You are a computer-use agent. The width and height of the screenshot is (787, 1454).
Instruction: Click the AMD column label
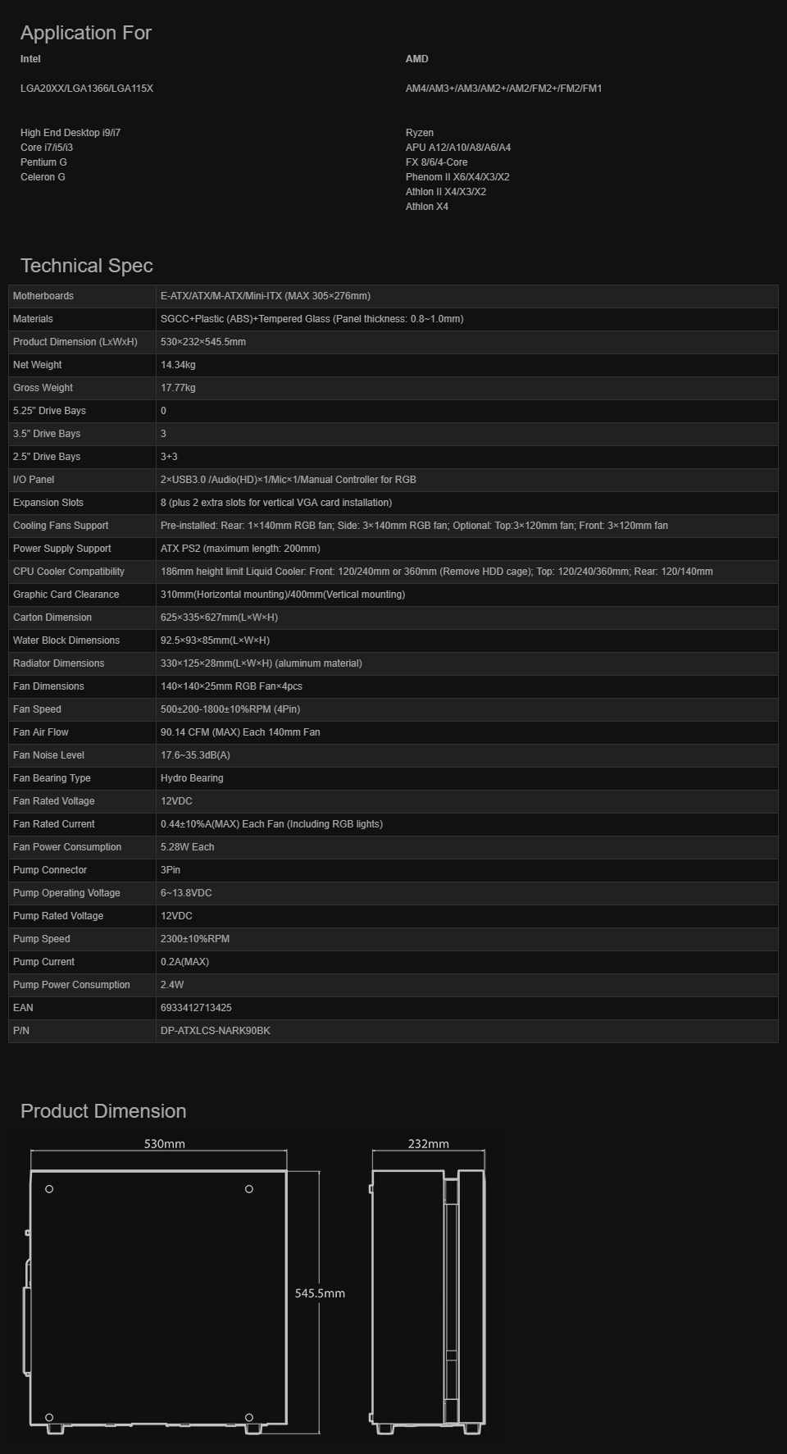[x=416, y=59]
